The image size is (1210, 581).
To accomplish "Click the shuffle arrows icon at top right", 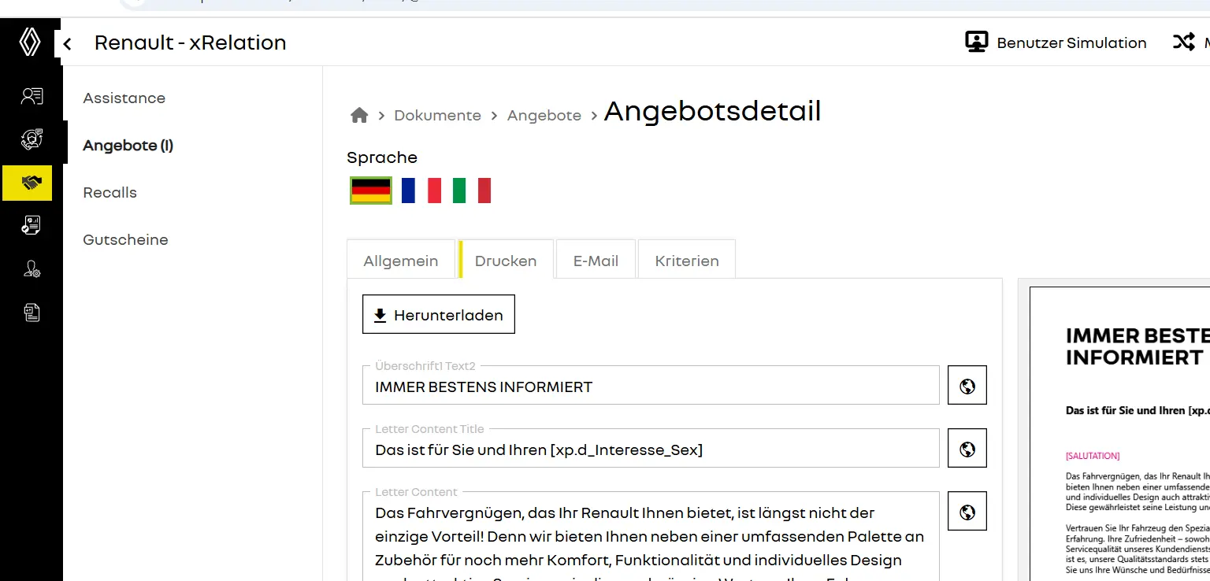I will pyautogui.click(x=1183, y=43).
